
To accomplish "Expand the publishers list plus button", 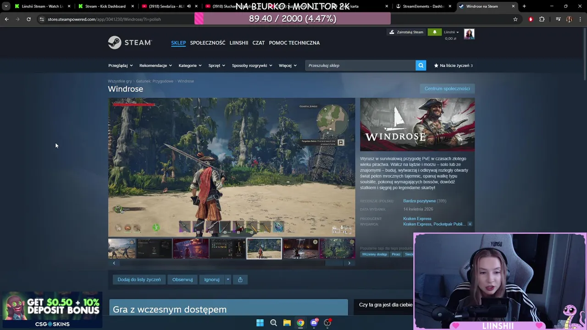I will tap(470, 224).
